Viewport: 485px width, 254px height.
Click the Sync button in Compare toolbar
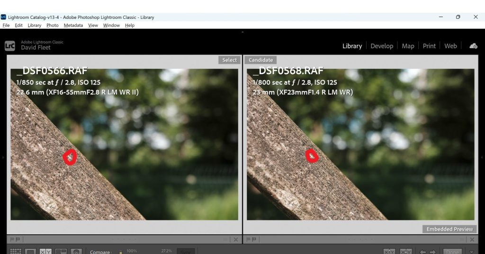186,252
